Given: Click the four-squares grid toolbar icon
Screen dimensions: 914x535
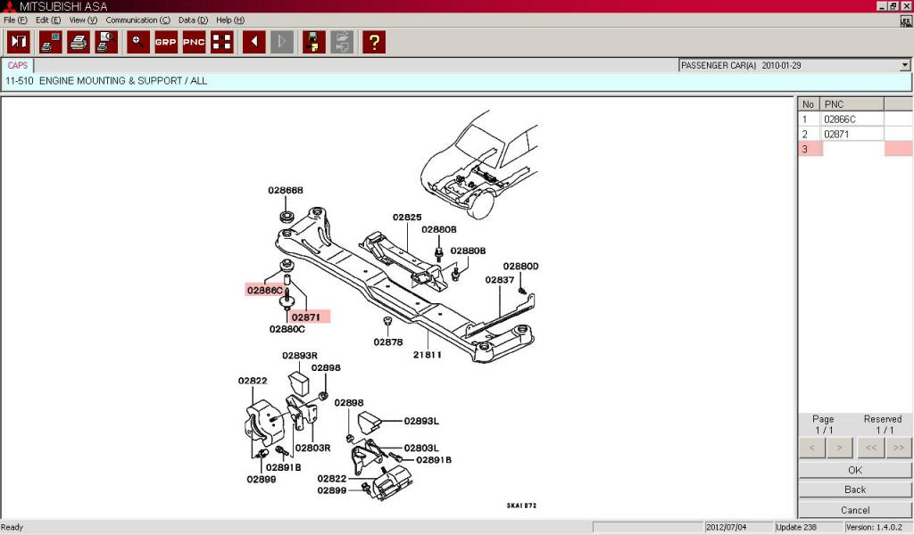Looking at the screenshot, I should point(221,42).
